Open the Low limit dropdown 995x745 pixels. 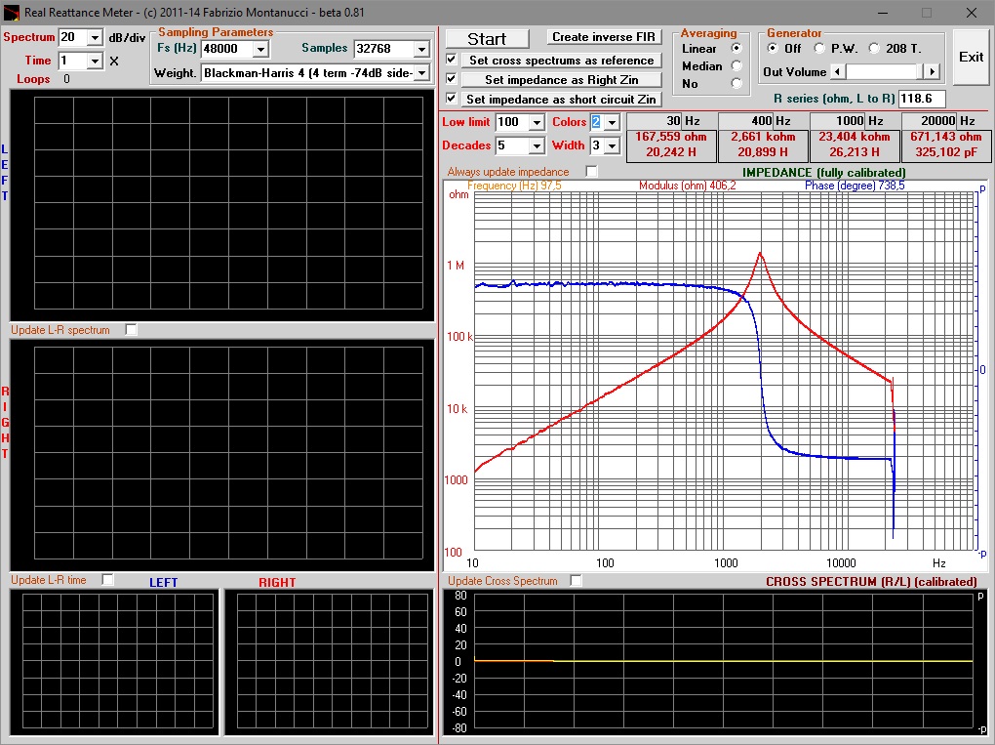point(537,122)
